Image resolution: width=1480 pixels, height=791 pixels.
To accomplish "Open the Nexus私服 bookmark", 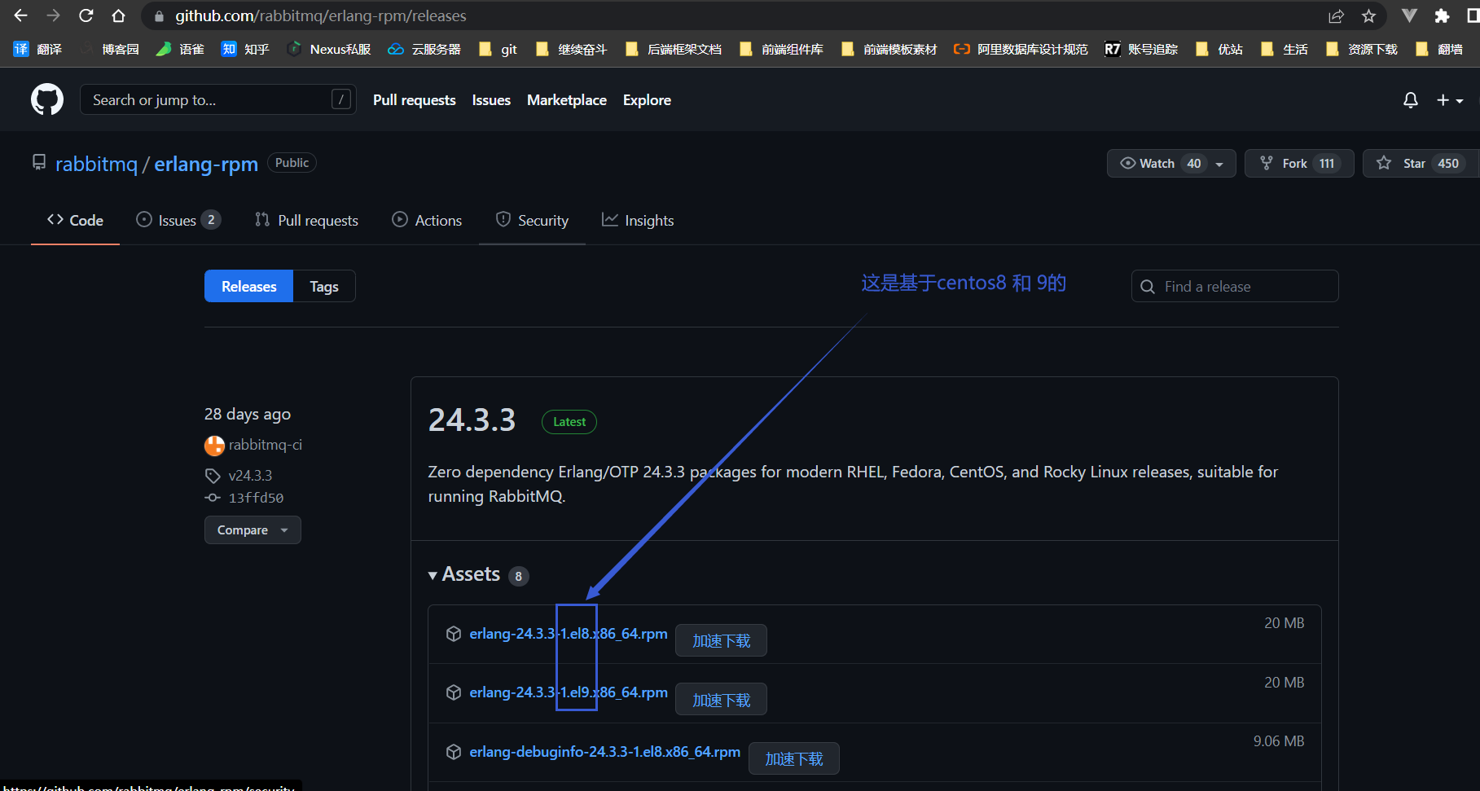I will [329, 49].
